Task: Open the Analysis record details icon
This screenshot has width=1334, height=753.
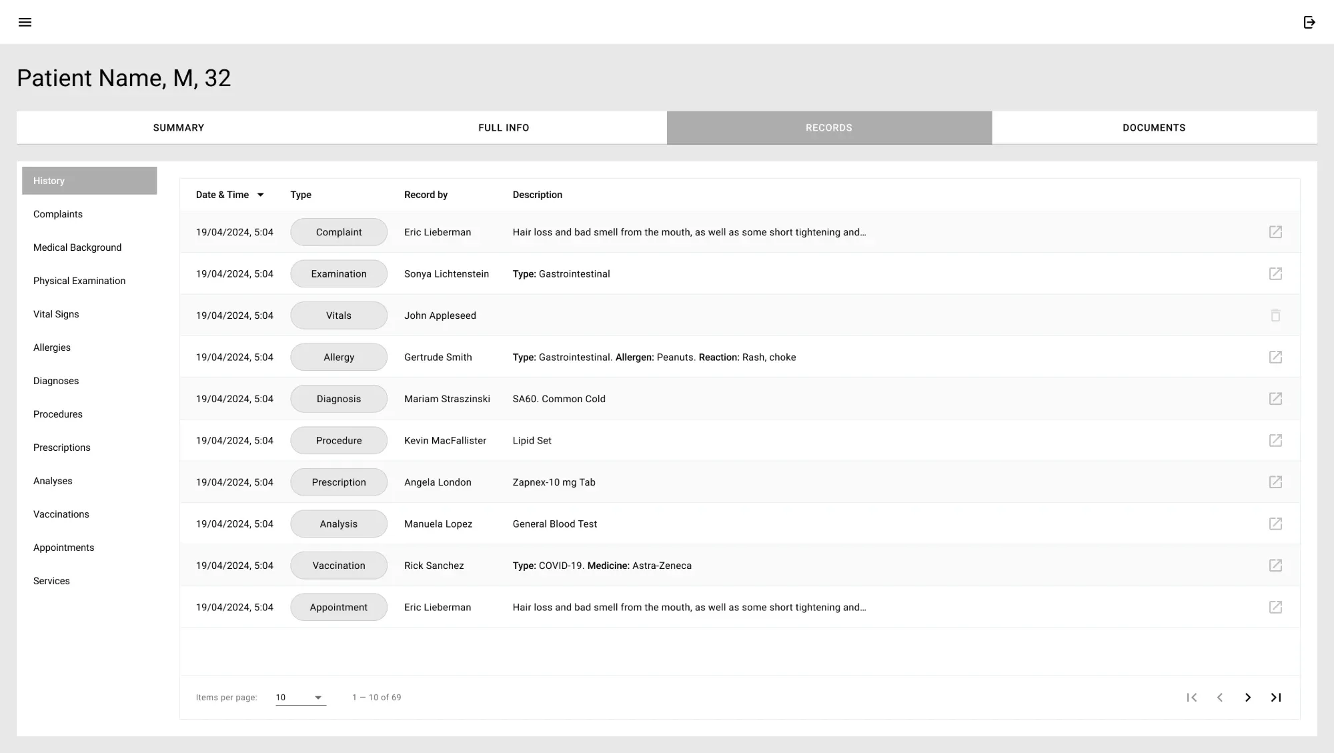Action: tap(1275, 524)
